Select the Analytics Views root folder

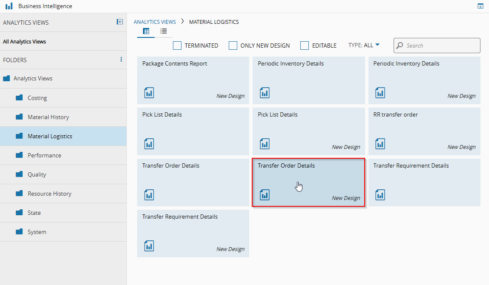tap(33, 79)
